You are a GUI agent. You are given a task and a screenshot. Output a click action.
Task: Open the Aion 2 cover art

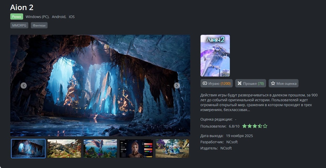click(215, 56)
